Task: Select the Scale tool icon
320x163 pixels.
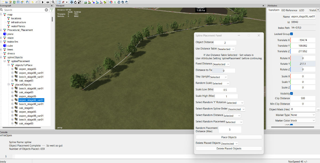Action: (79, 2)
